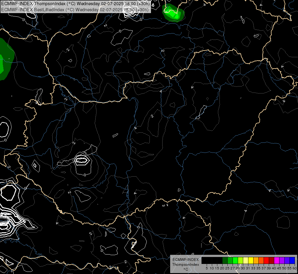Click the lime legend swatch (29–30)
The image size is (298, 274).
pyautogui.click(x=240, y=260)
